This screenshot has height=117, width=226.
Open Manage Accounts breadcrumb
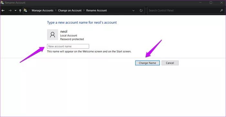point(43,11)
